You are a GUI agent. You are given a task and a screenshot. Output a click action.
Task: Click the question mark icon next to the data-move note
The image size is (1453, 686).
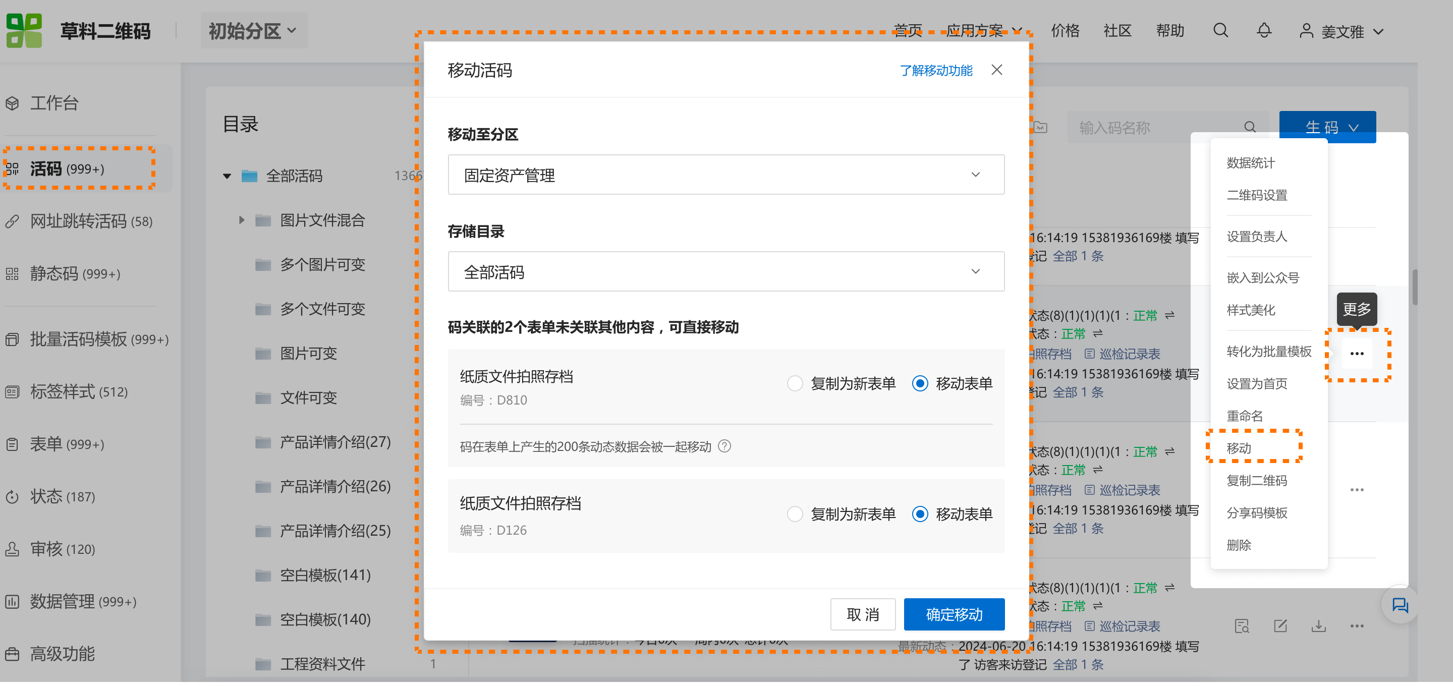click(x=725, y=446)
